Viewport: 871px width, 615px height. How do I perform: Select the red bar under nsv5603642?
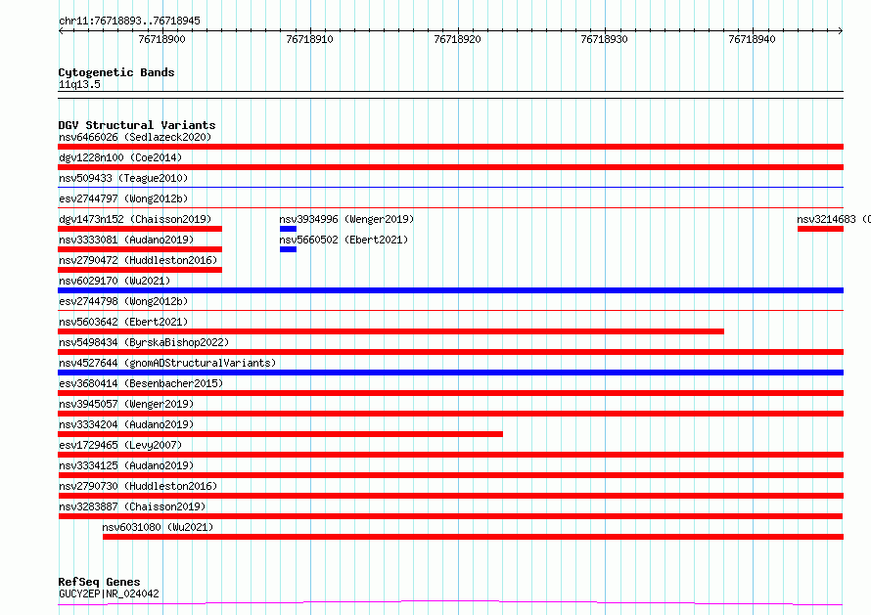[x=391, y=331]
